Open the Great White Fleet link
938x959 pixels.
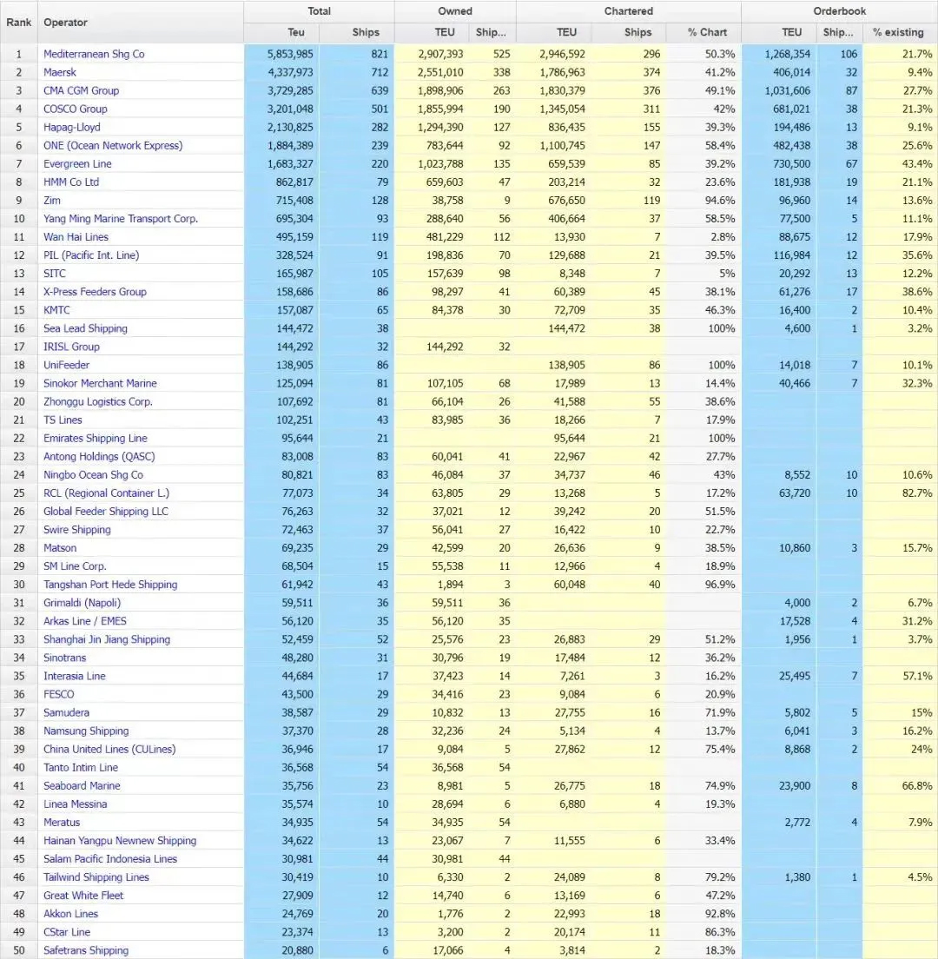point(83,896)
